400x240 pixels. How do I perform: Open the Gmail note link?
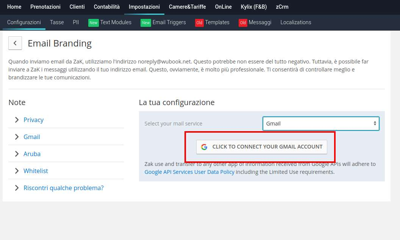pos(32,137)
